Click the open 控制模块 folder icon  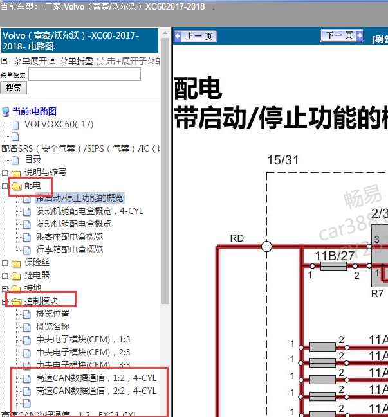[16, 301]
